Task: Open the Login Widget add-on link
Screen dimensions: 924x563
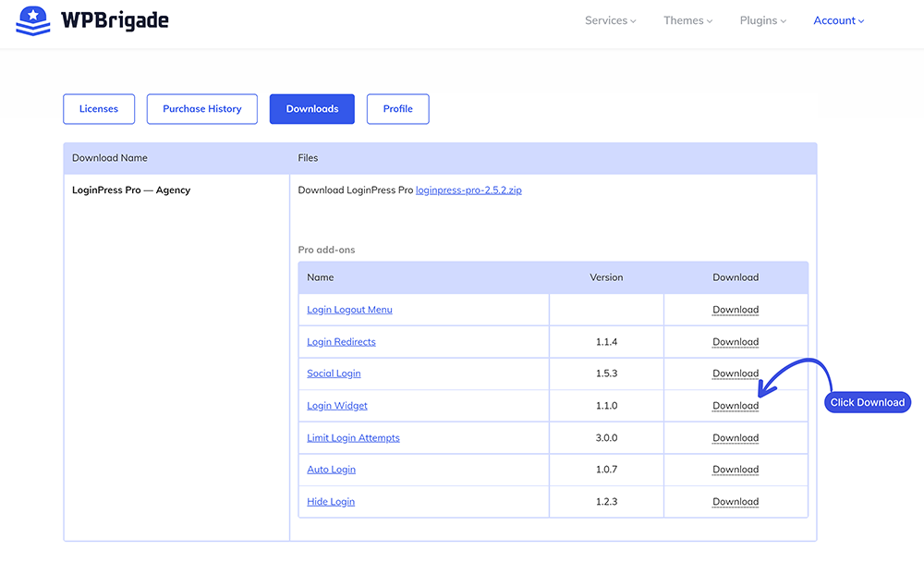Action: tap(337, 406)
